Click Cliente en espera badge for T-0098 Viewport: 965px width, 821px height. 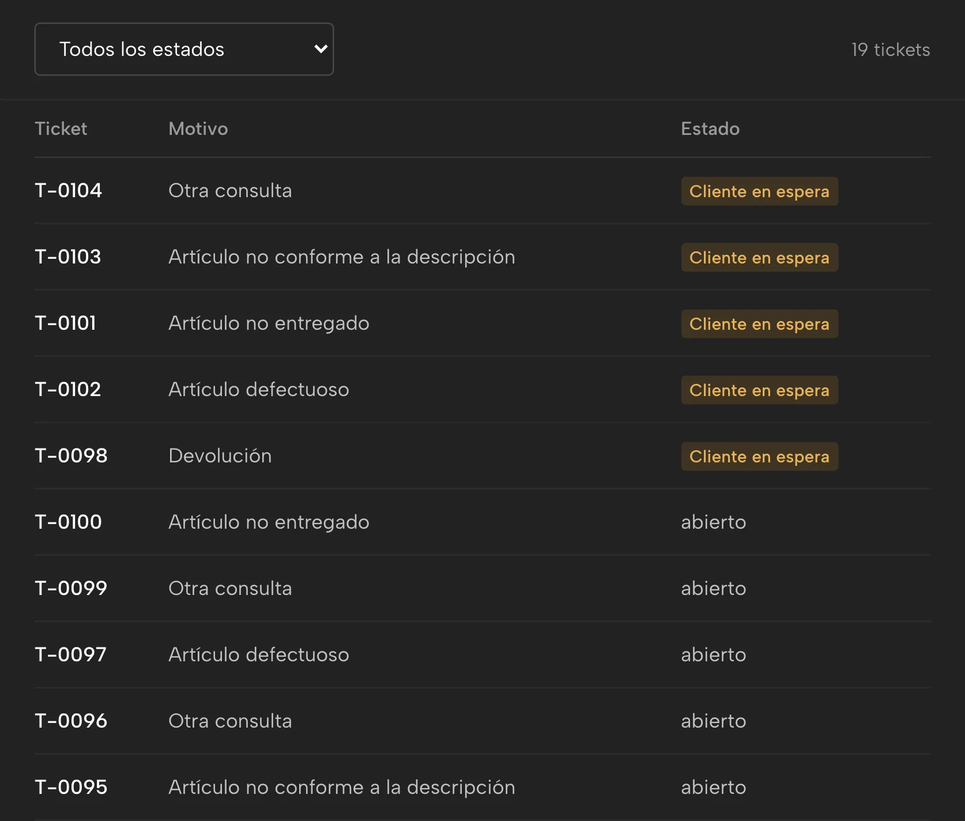759,457
